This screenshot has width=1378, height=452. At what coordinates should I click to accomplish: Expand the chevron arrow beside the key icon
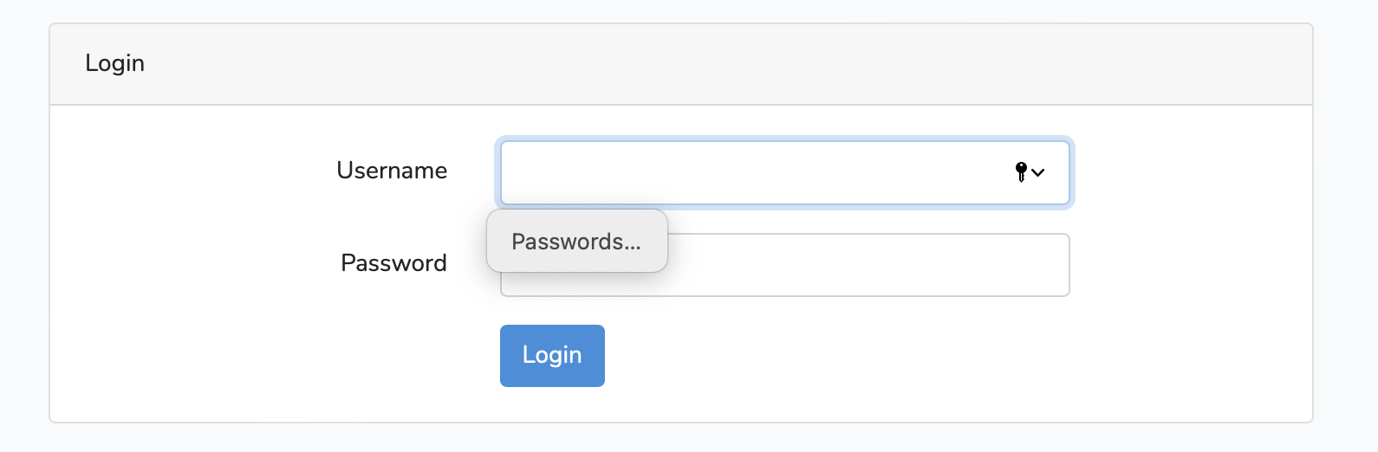click(x=1038, y=172)
